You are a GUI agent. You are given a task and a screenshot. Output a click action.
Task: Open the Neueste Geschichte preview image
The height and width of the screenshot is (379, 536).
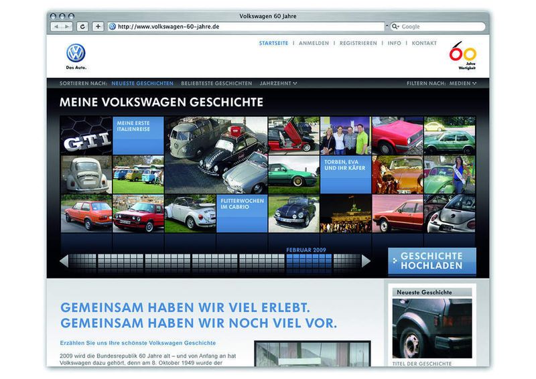click(x=432, y=328)
